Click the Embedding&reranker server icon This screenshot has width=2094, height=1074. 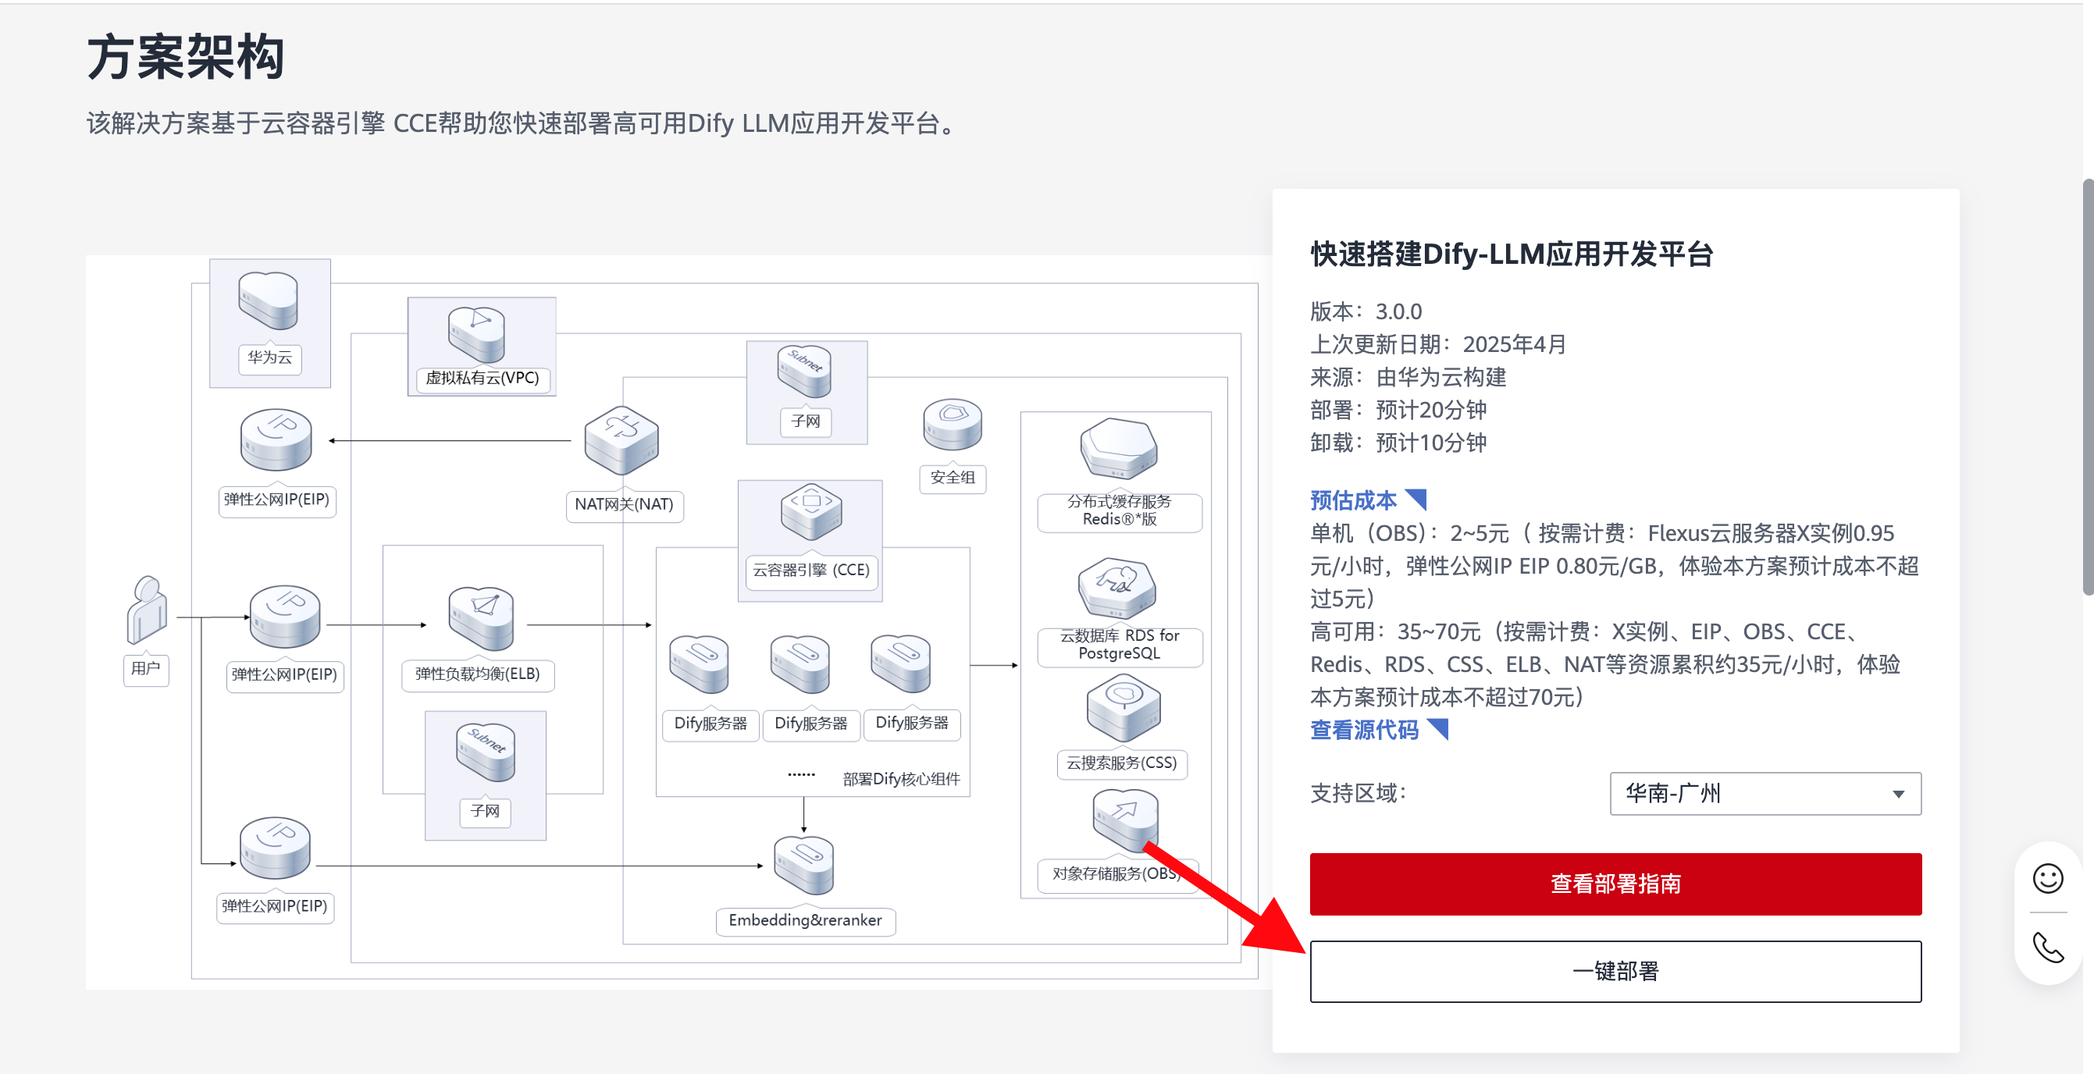[x=804, y=866]
